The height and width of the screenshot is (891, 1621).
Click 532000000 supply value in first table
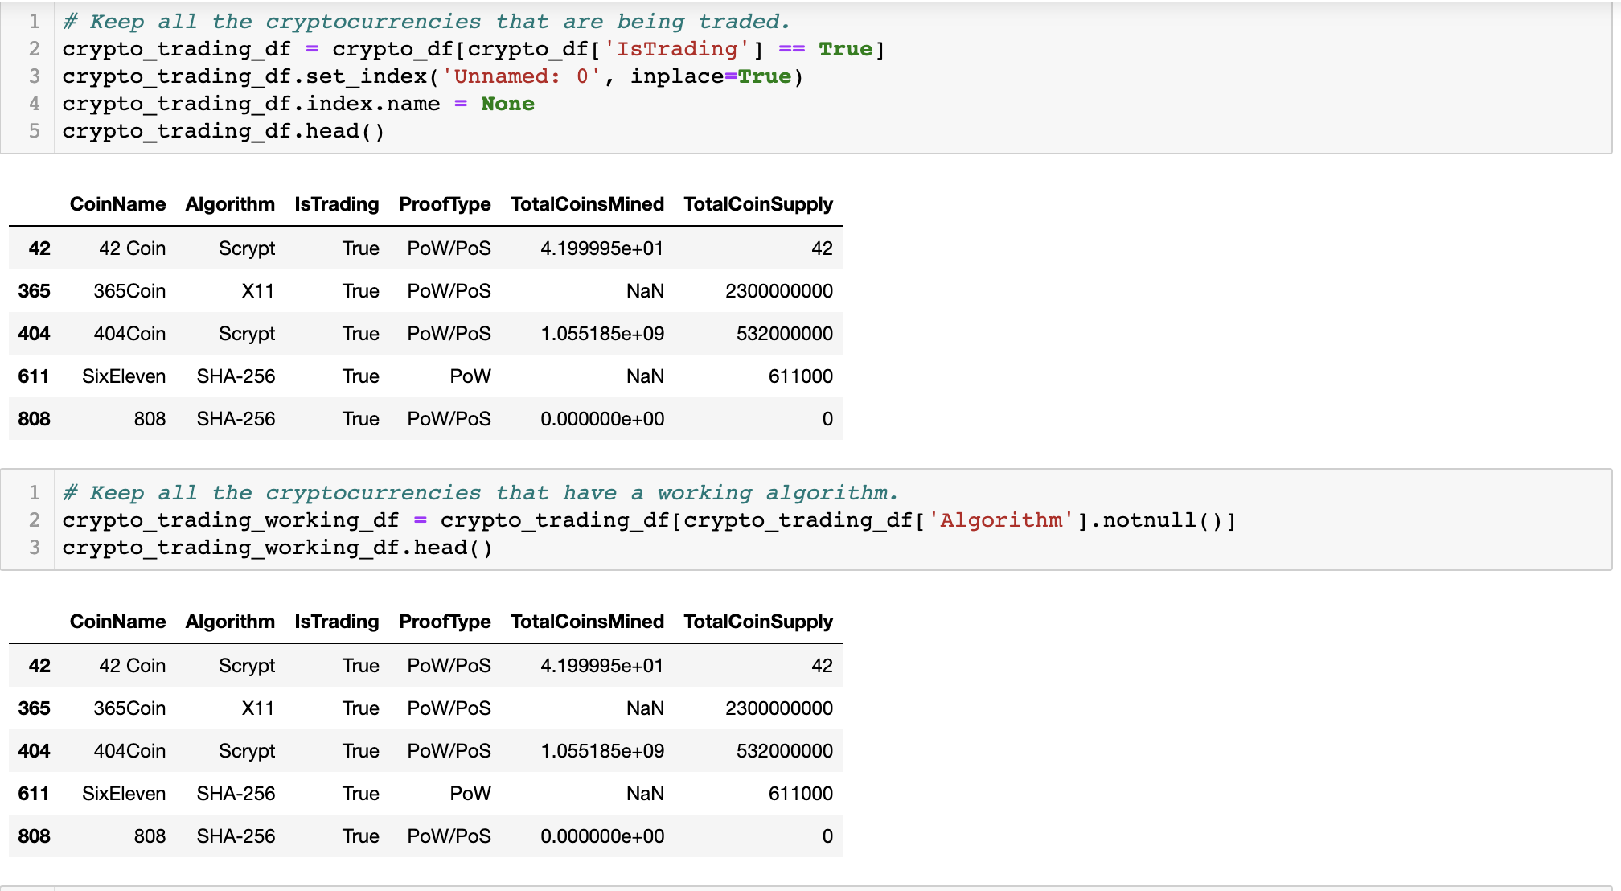785,334
